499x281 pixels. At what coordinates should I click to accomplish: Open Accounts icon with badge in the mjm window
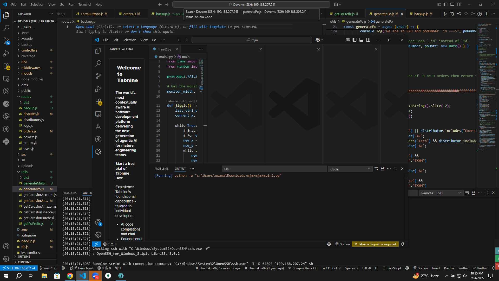pos(98,222)
